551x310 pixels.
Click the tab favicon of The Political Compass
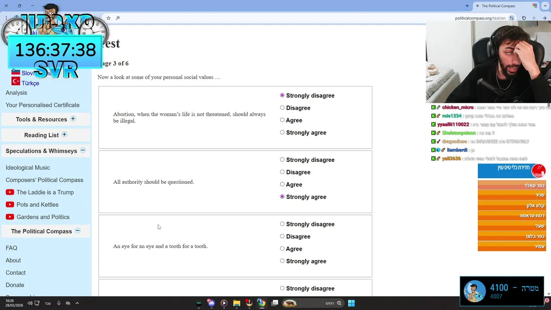pyautogui.click(x=535, y=6)
